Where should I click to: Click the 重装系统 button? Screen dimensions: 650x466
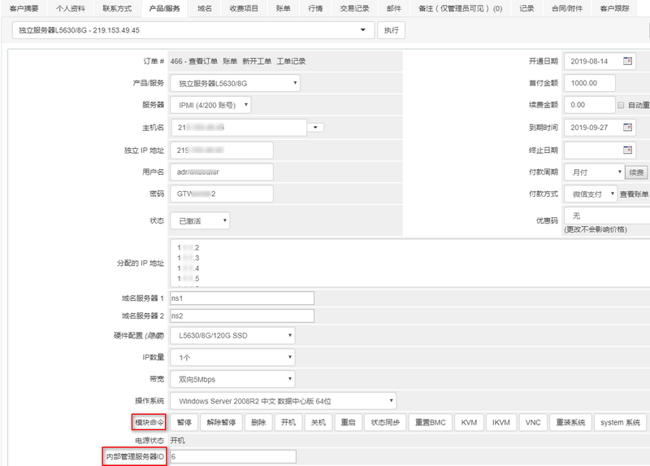click(x=570, y=422)
